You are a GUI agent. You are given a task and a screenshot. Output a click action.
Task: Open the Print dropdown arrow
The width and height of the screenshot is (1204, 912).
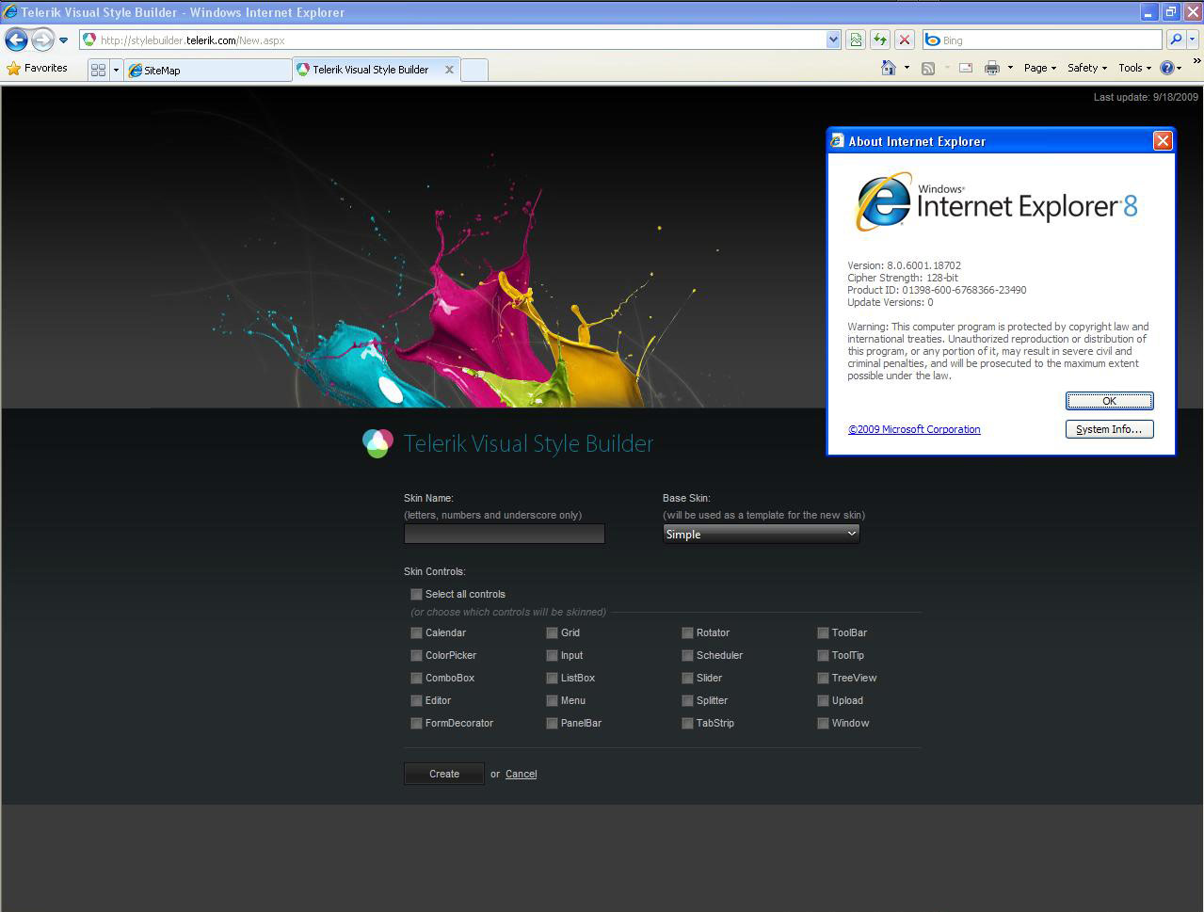click(x=1010, y=68)
